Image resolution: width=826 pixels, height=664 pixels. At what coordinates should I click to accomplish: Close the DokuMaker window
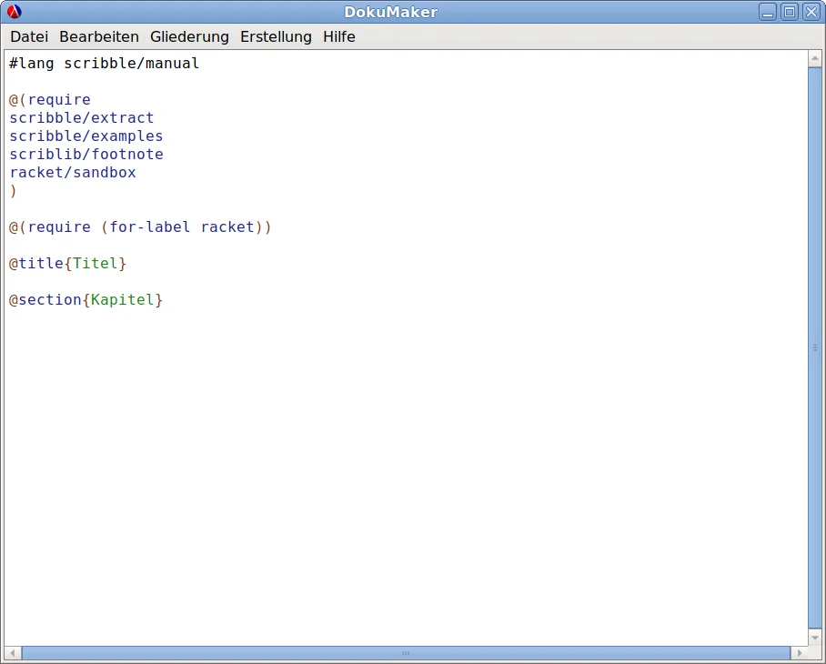click(x=811, y=12)
